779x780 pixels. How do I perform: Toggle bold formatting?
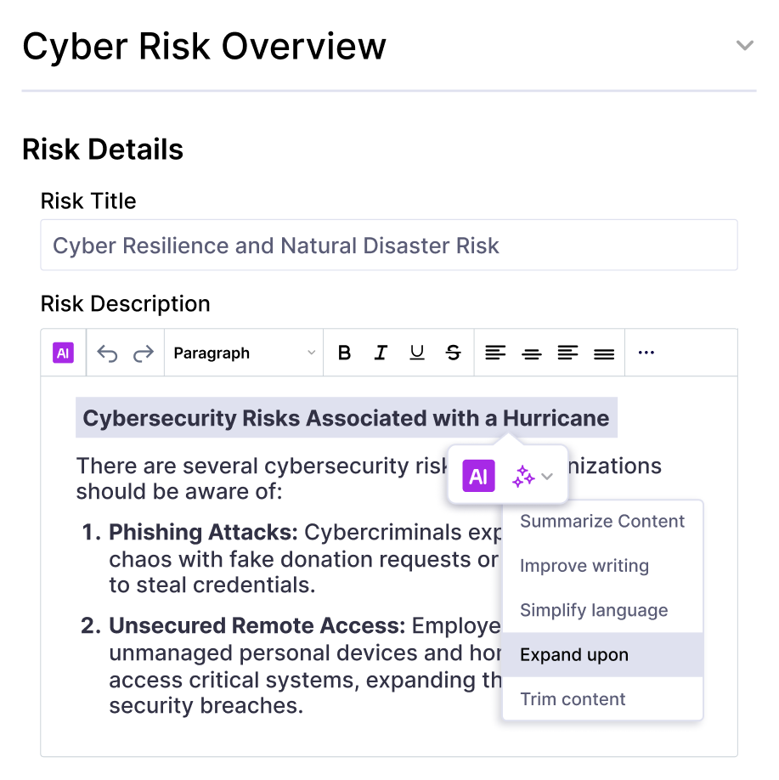(344, 353)
